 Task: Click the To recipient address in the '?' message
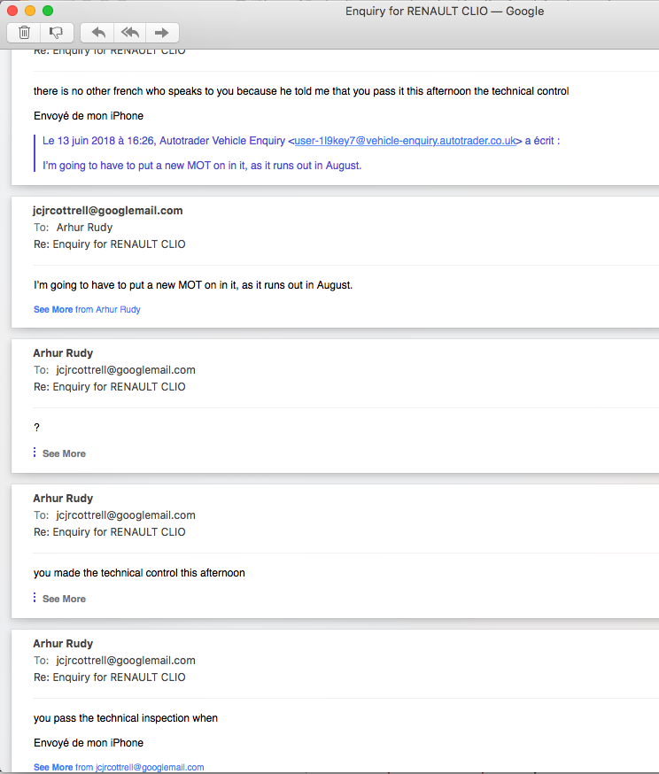point(126,370)
